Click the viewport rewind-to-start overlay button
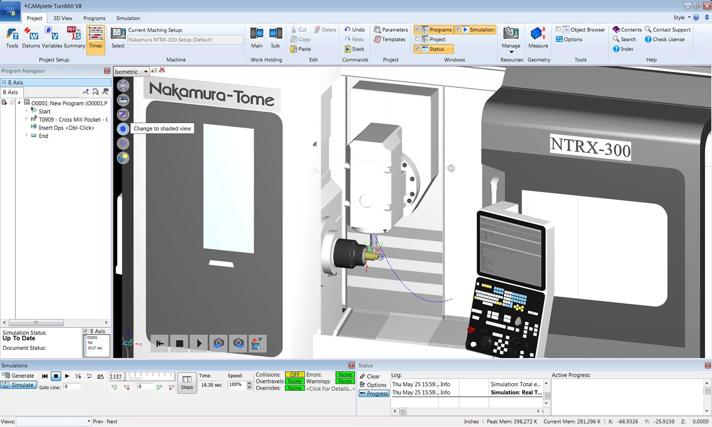 160,343
